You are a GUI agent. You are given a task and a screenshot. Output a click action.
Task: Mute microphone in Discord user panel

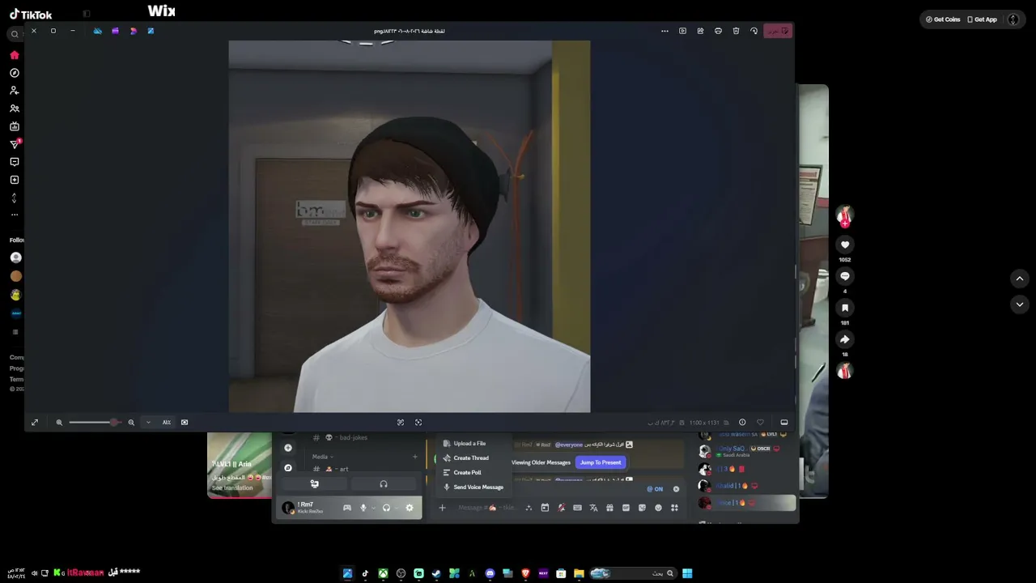click(363, 508)
